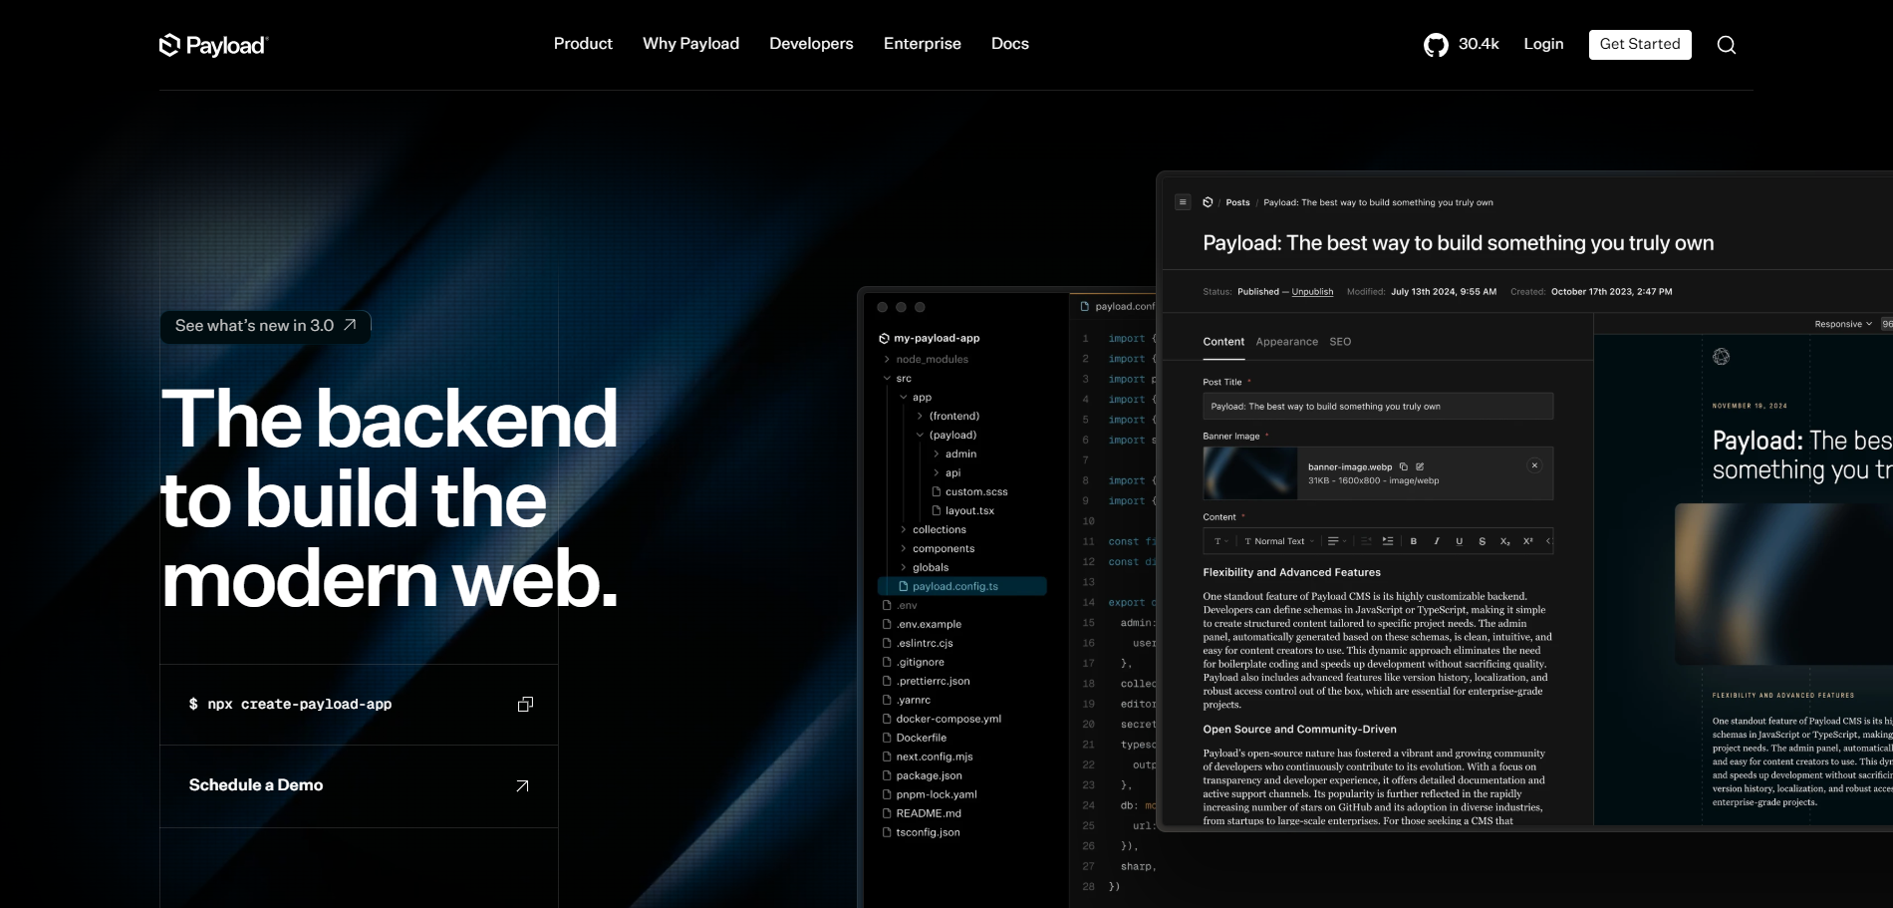
Task: Click the file icon next to package.json
Action: [x=887, y=775]
